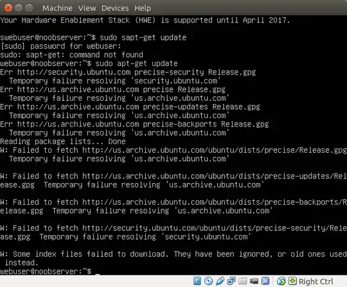The width and height of the screenshot is (347, 287).
Task: Toggle the mouse integration status icon
Action: point(281,281)
